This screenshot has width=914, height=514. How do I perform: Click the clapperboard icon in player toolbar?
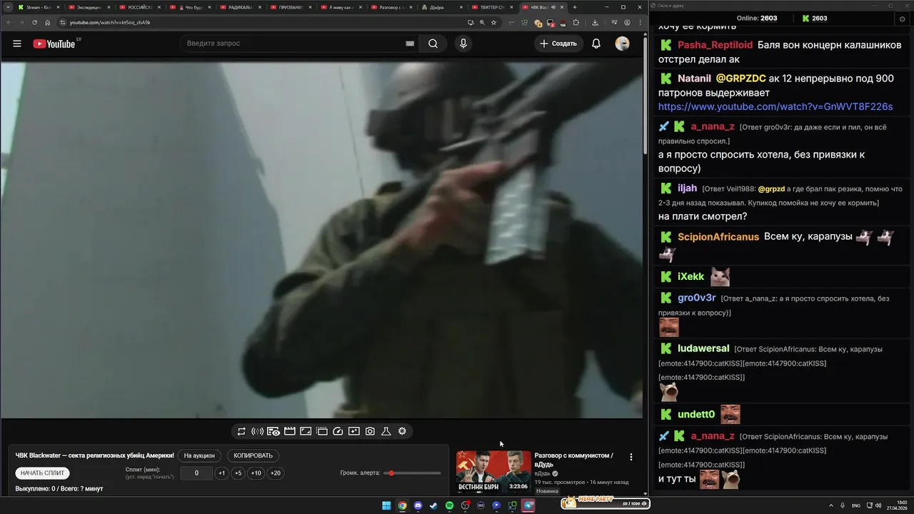pyautogui.click(x=290, y=431)
